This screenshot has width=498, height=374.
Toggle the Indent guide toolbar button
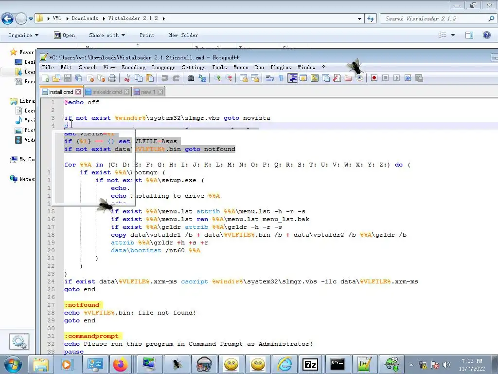(292, 78)
